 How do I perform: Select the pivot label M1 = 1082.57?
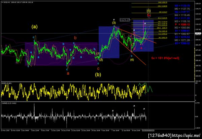point(182,34)
